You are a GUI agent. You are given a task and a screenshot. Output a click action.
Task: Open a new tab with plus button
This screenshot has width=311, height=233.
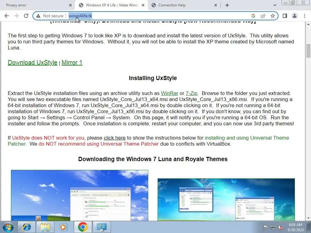click(x=227, y=5)
